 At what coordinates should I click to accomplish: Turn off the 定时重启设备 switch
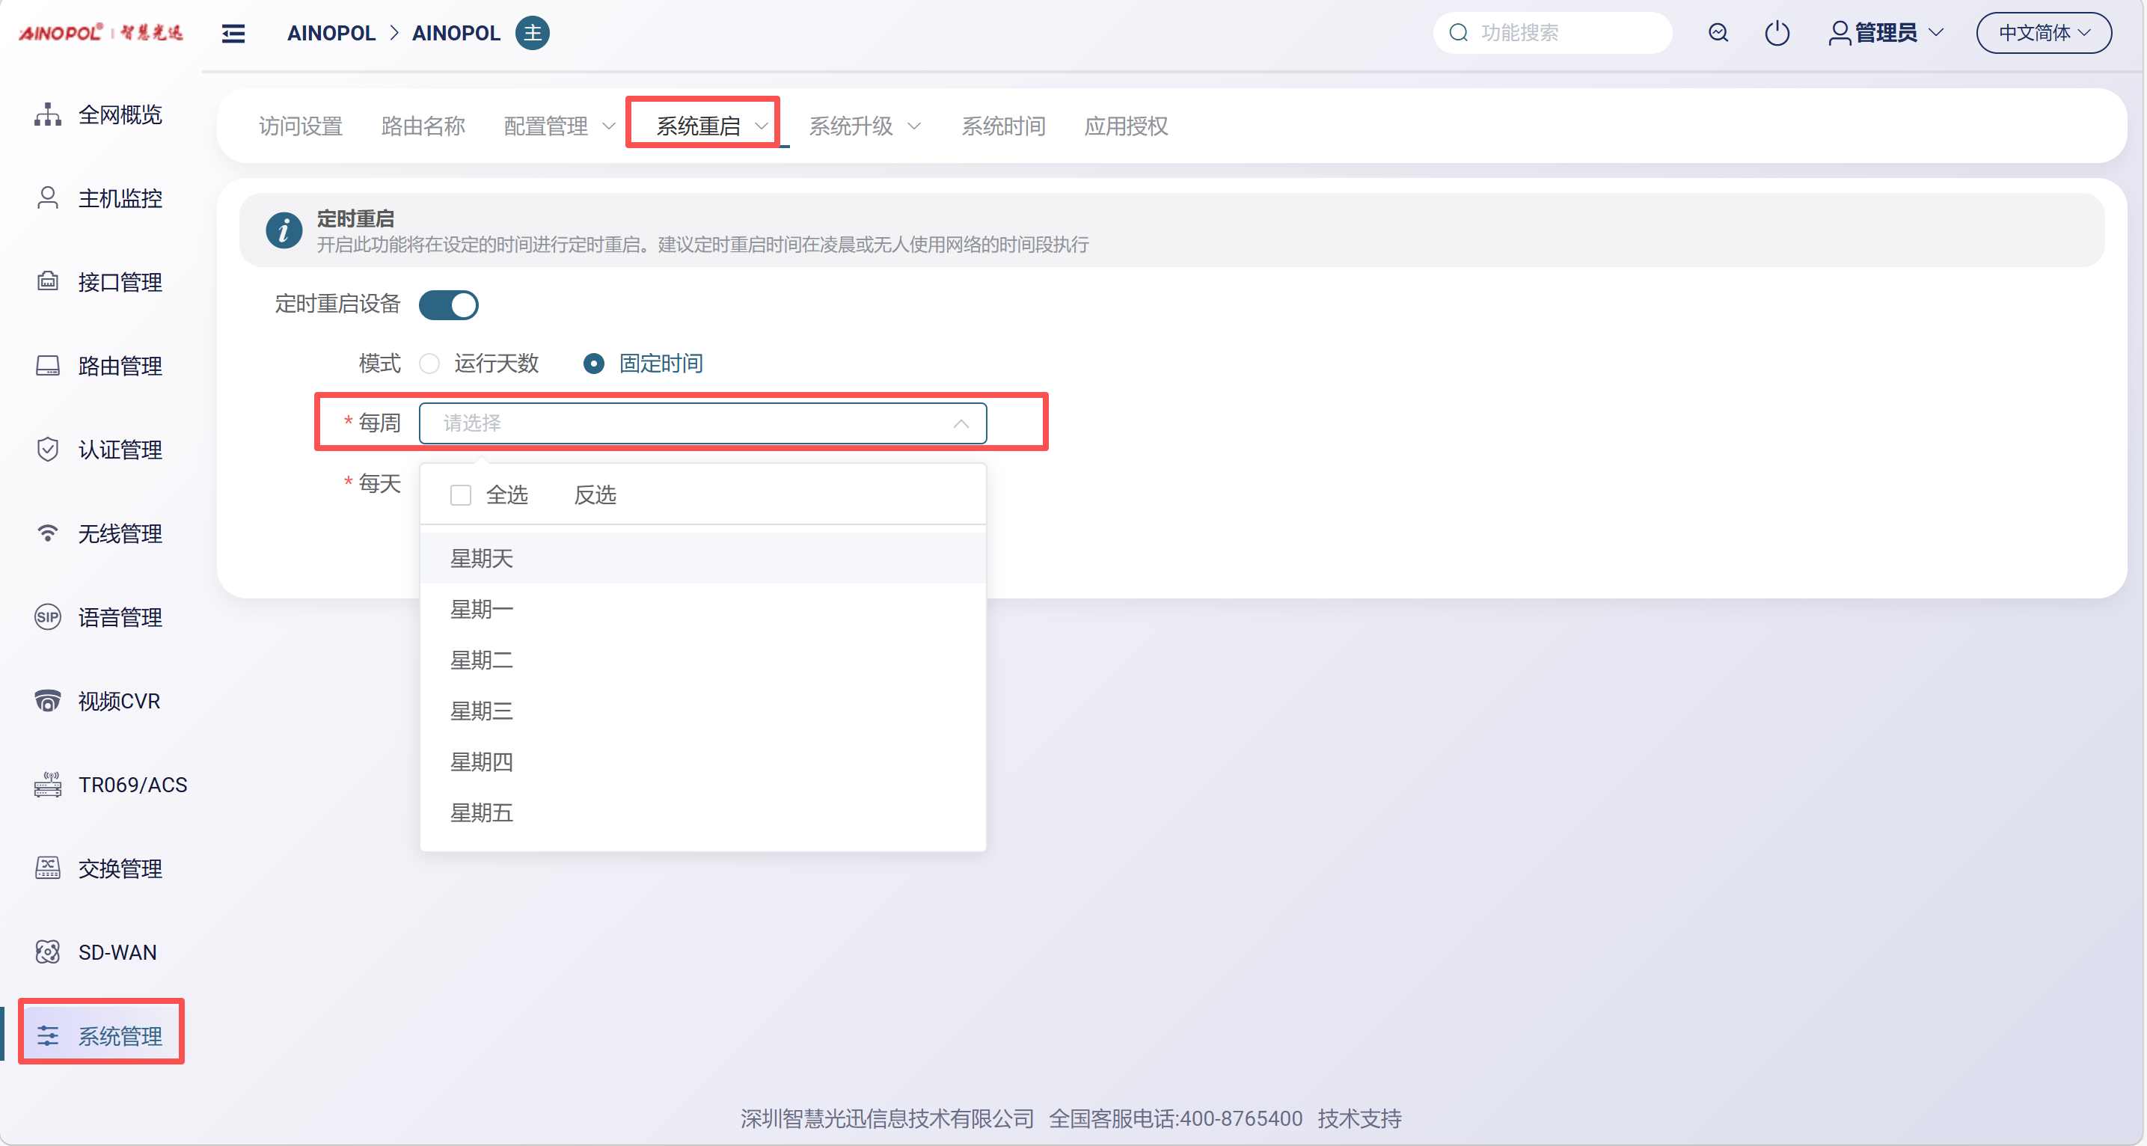(x=448, y=305)
